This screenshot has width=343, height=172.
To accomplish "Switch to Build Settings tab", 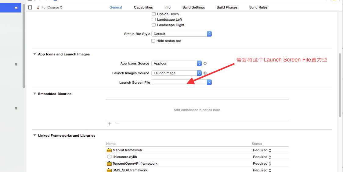I will pos(193,7).
